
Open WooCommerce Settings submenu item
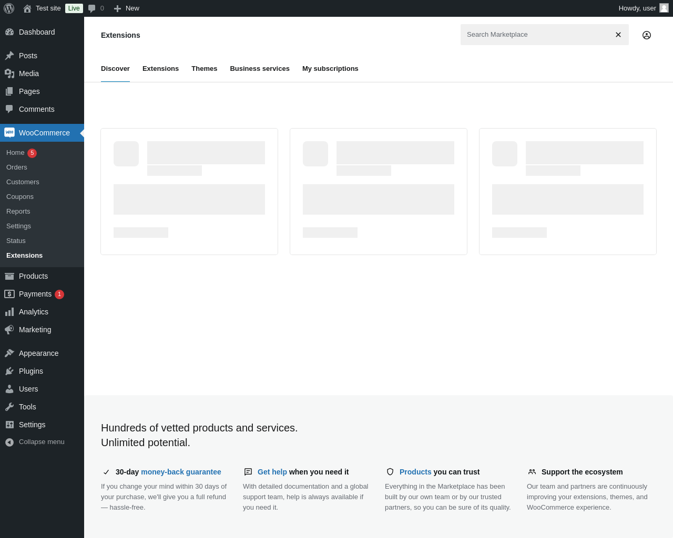click(18, 226)
